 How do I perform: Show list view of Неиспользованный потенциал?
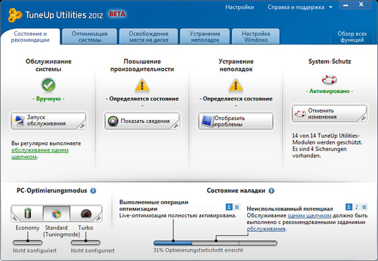click(x=364, y=207)
